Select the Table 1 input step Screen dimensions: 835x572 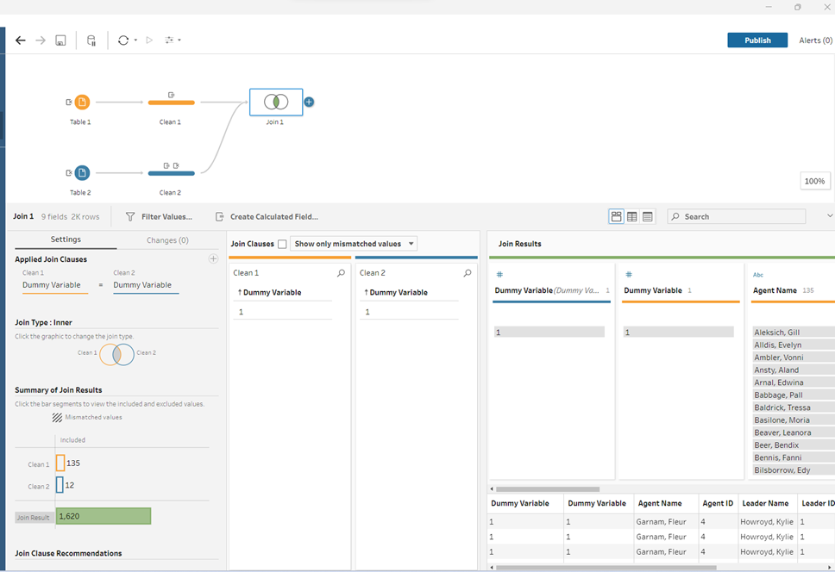pos(82,102)
